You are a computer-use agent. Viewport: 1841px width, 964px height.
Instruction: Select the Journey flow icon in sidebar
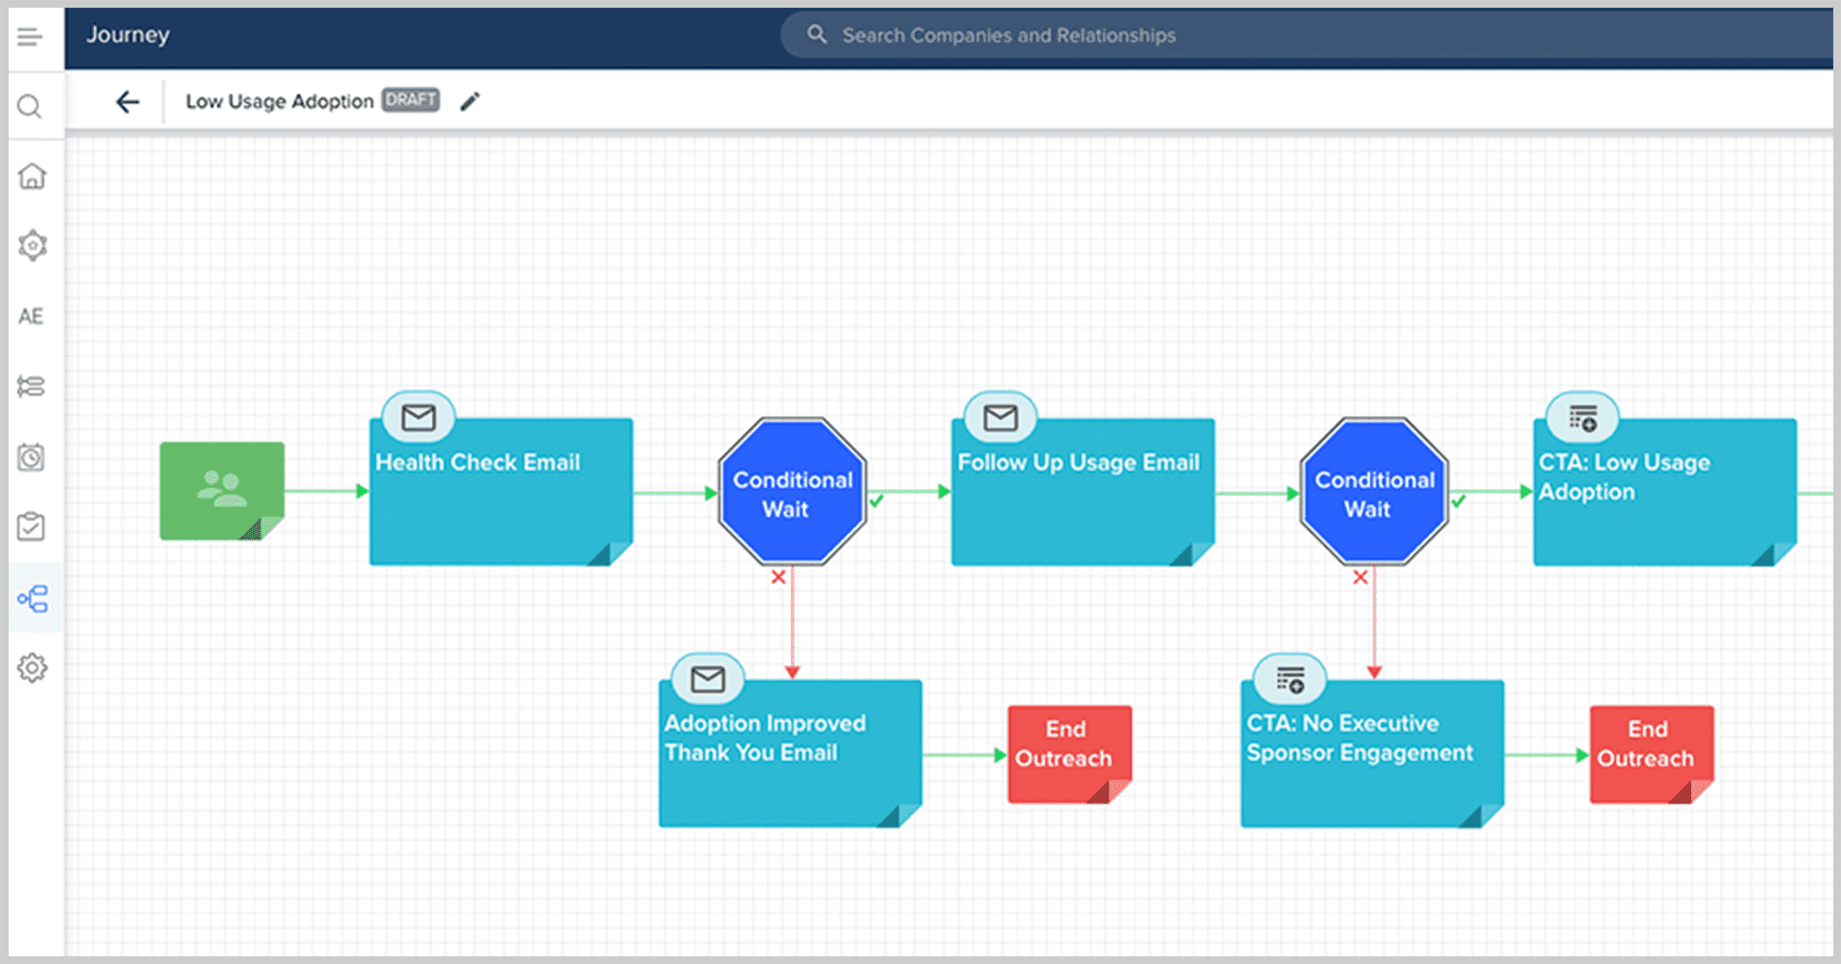point(33,599)
